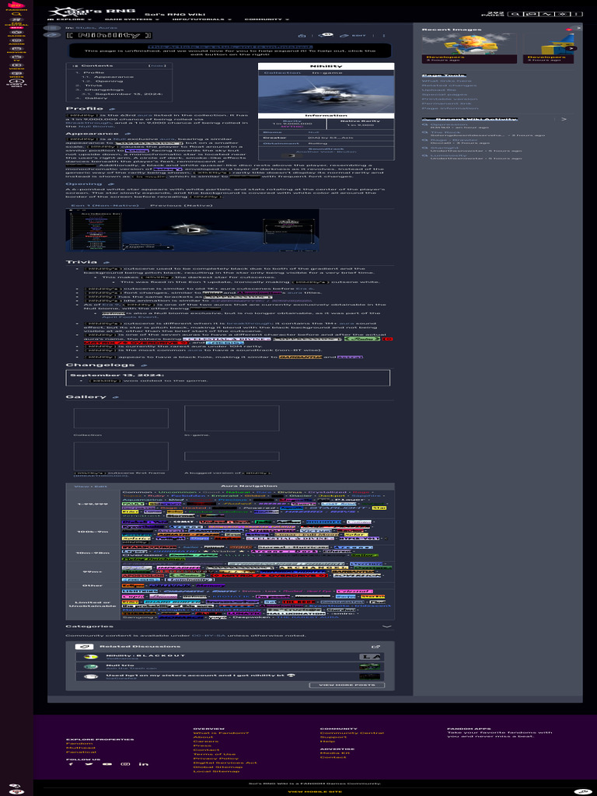Open Null trio discussion post
The width and height of the screenshot is (597, 796).
[120, 665]
